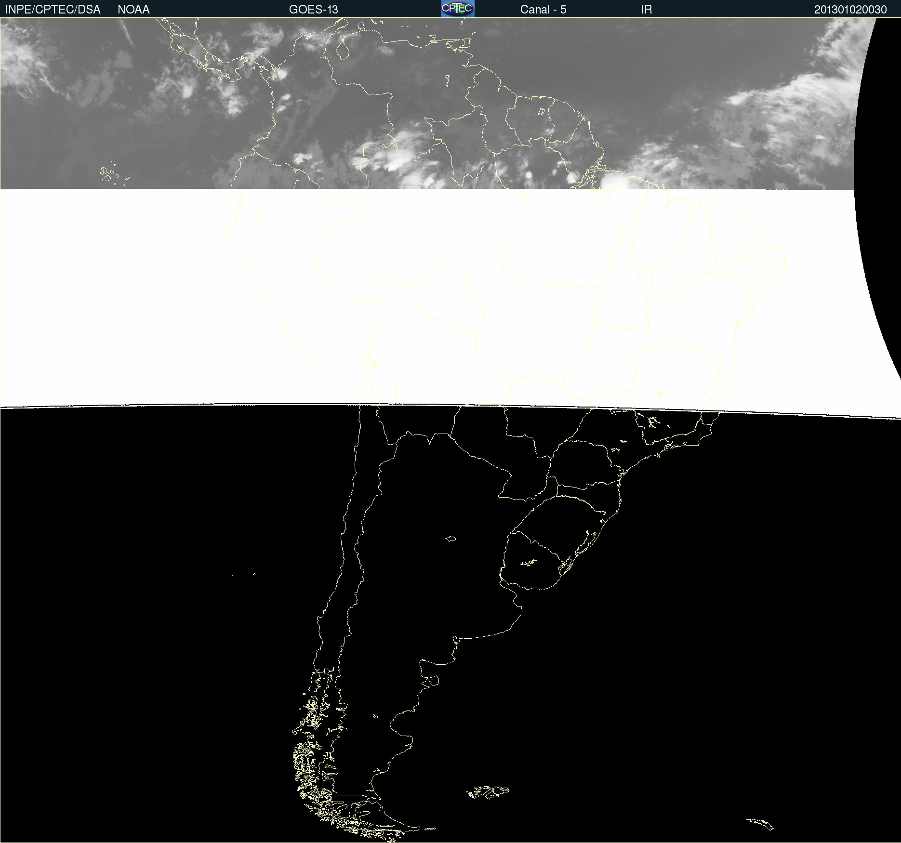Click the NOAA label
Image resolution: width=901 pixels, height=843 pixels.
coord(133,10)
